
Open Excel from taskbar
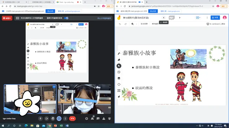pyautogui.click(x=61, y=126)
